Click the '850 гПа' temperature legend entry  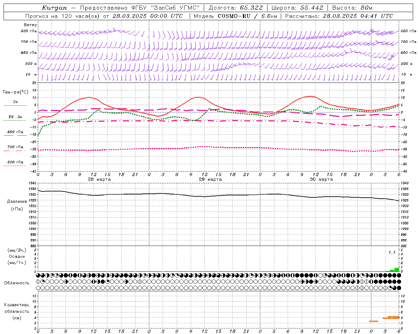click(x=15, y=132)
